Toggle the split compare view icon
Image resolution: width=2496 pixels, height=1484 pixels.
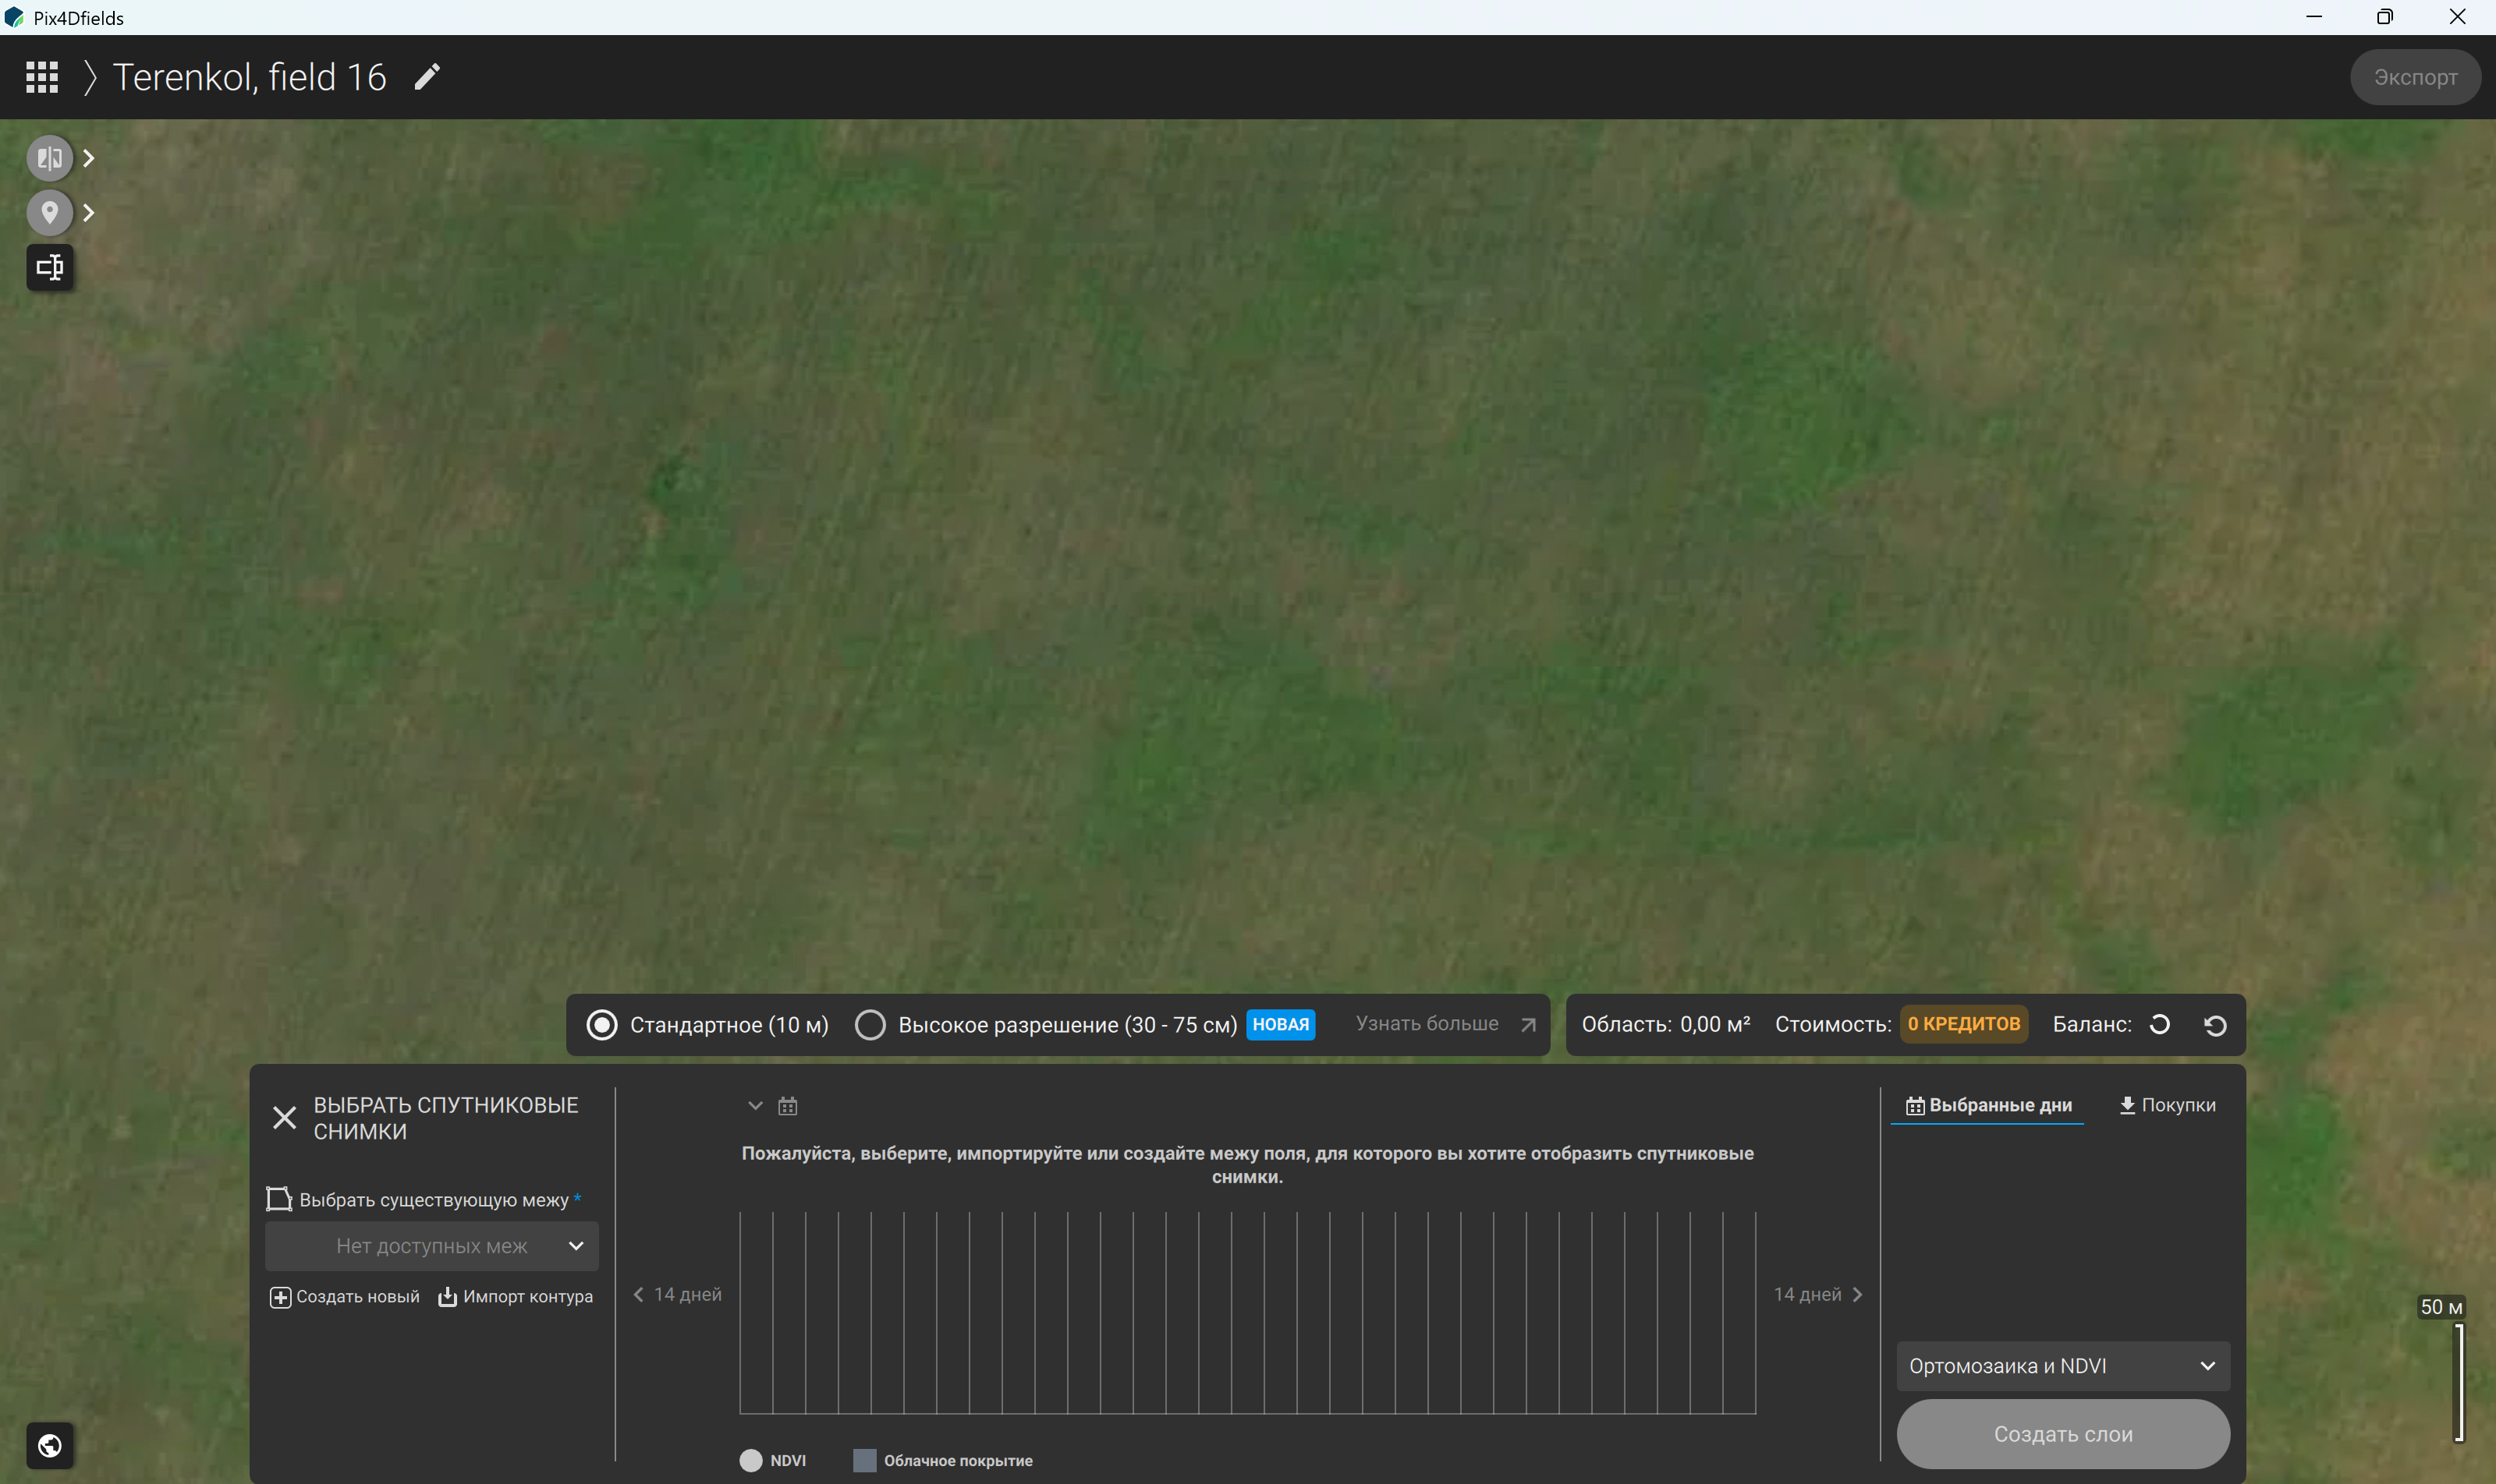(49, 158)
